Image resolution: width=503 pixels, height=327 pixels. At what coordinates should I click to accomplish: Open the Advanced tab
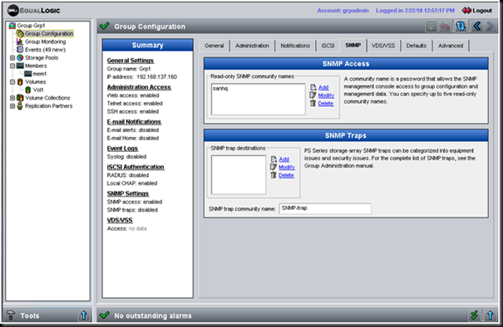tap(451, 46)
